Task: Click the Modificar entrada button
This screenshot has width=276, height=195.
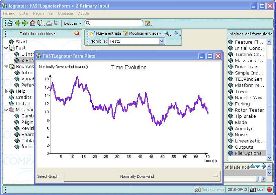Action: 142,33
